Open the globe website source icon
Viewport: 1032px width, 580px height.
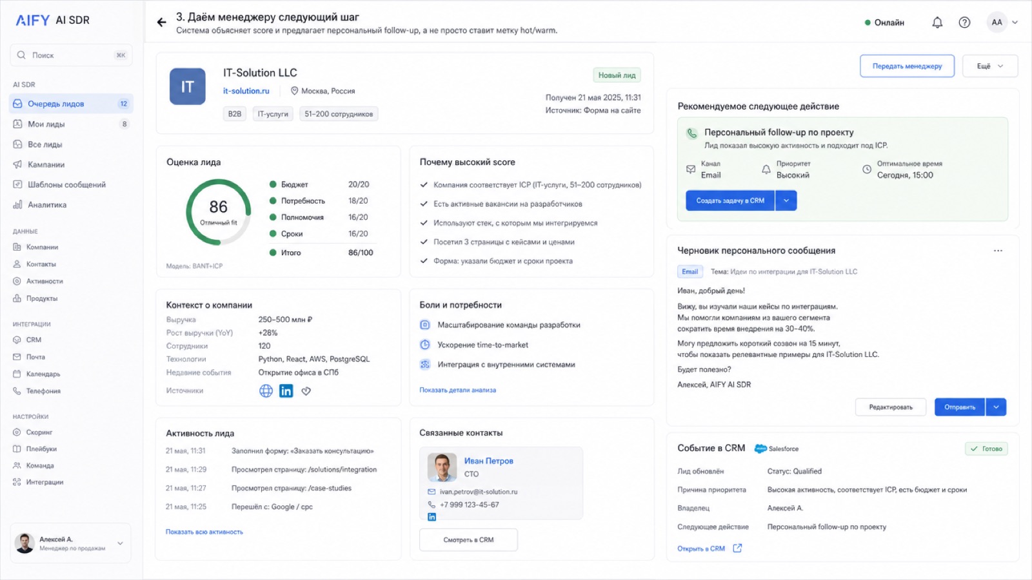tap(266, 391)
